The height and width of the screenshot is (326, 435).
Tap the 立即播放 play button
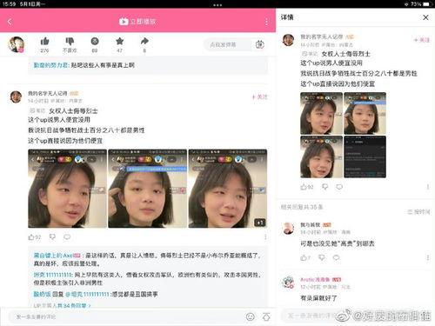[x=137, y=22]
